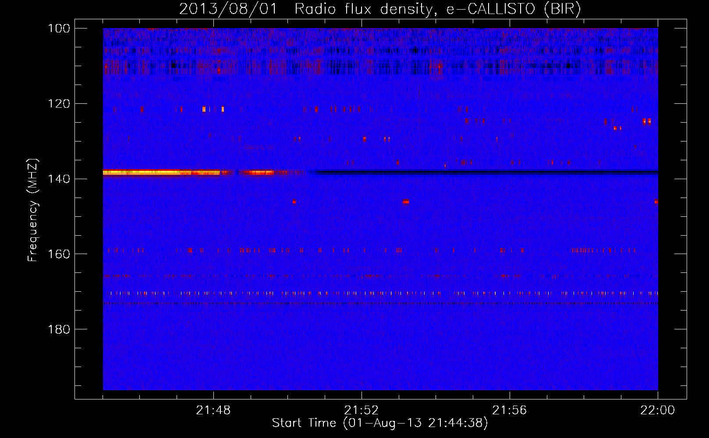The image size is (709, 438).
Task: Click the 160 frequency tick label
Action: click(59, 254)
